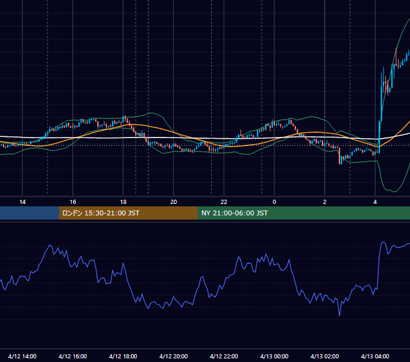This screenshot has width=410, height=362.
Task: Click the 4/12 20:00 date label
Action: 174,356
